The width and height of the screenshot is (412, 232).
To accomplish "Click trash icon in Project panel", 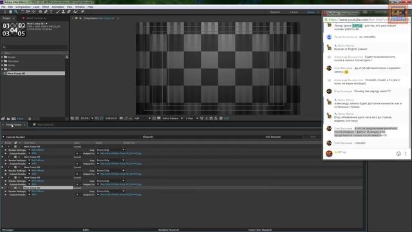I will tap(30, 119).
